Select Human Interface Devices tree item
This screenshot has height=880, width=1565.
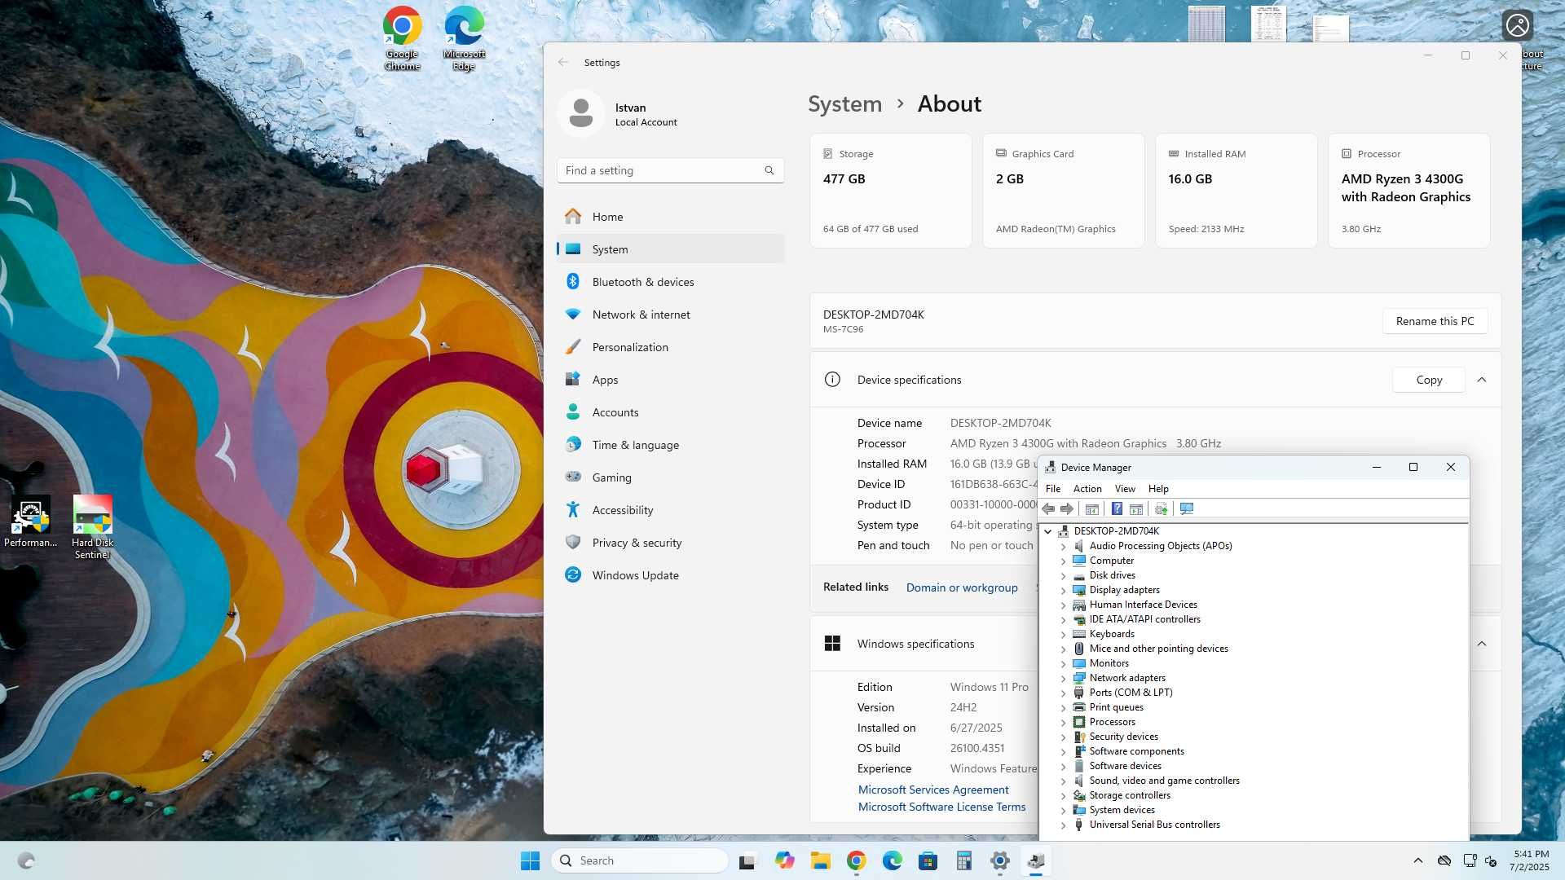coord(1143,605)
